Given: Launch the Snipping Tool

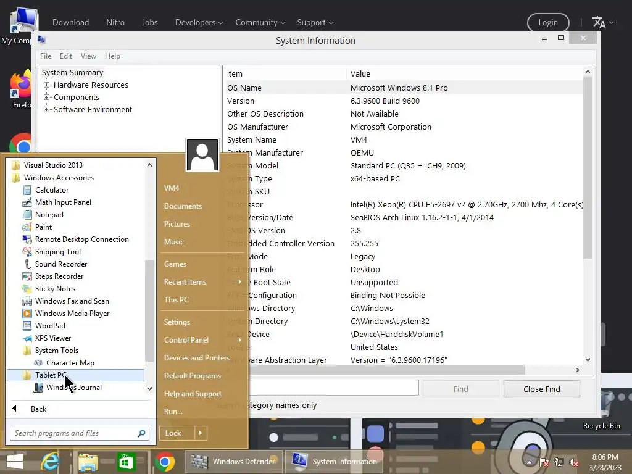Looking at the screenshot, I should [57, 252].
